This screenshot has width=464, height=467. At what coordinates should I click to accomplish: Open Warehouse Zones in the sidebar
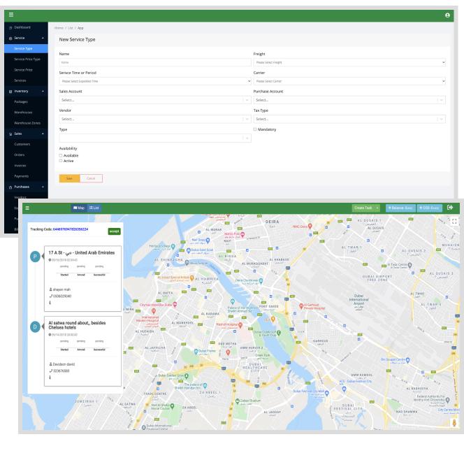(27, 123)
